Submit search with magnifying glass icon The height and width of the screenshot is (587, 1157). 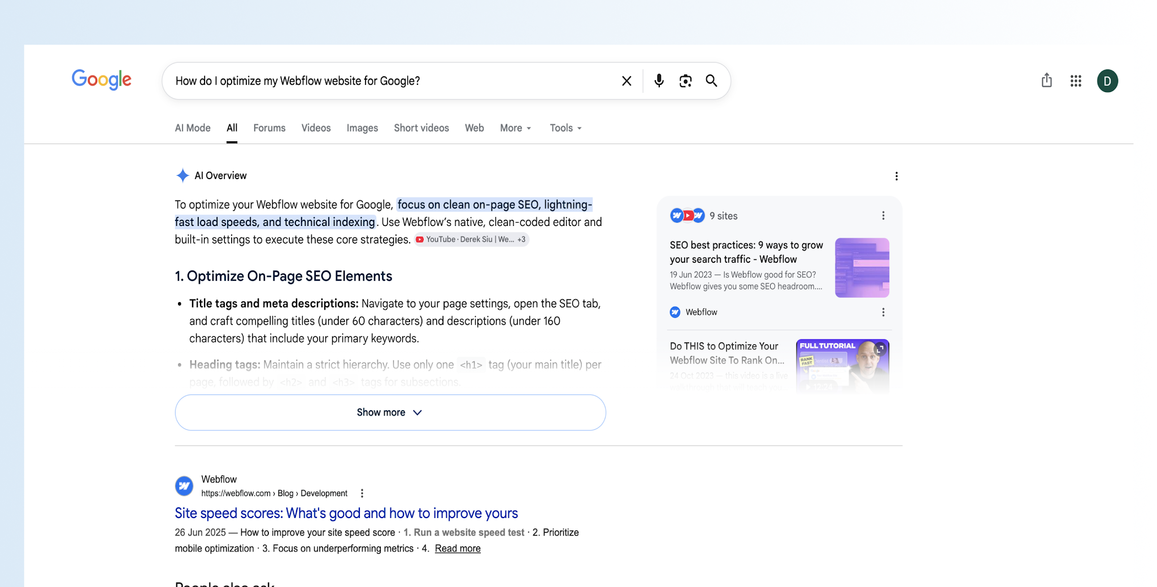[x=712, y=81]
